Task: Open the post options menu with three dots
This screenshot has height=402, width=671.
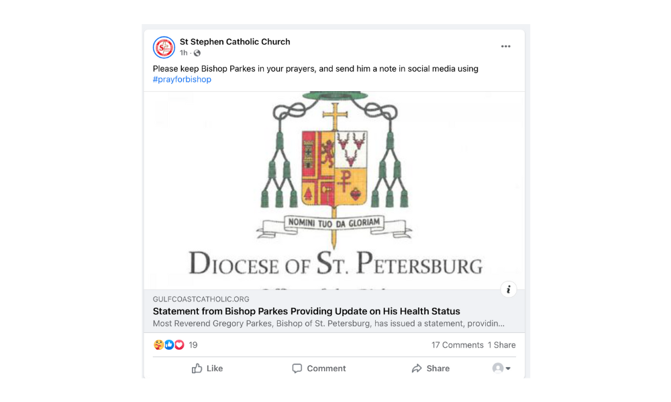Action: point(506,46)
